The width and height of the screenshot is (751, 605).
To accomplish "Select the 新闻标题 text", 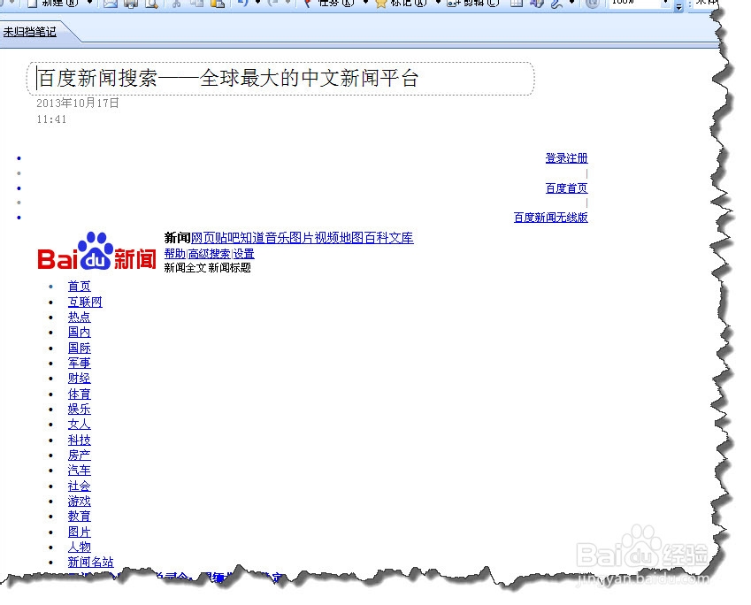I will point(230,268).
